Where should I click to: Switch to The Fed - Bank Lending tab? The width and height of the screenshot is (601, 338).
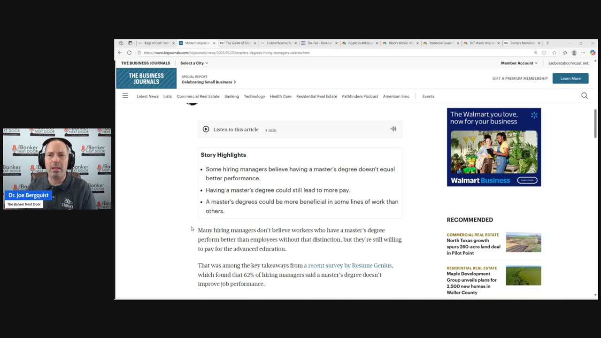319,43
